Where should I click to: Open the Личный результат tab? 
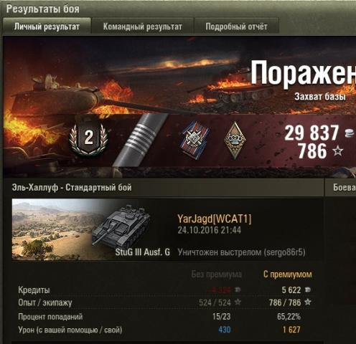[47, 27]
